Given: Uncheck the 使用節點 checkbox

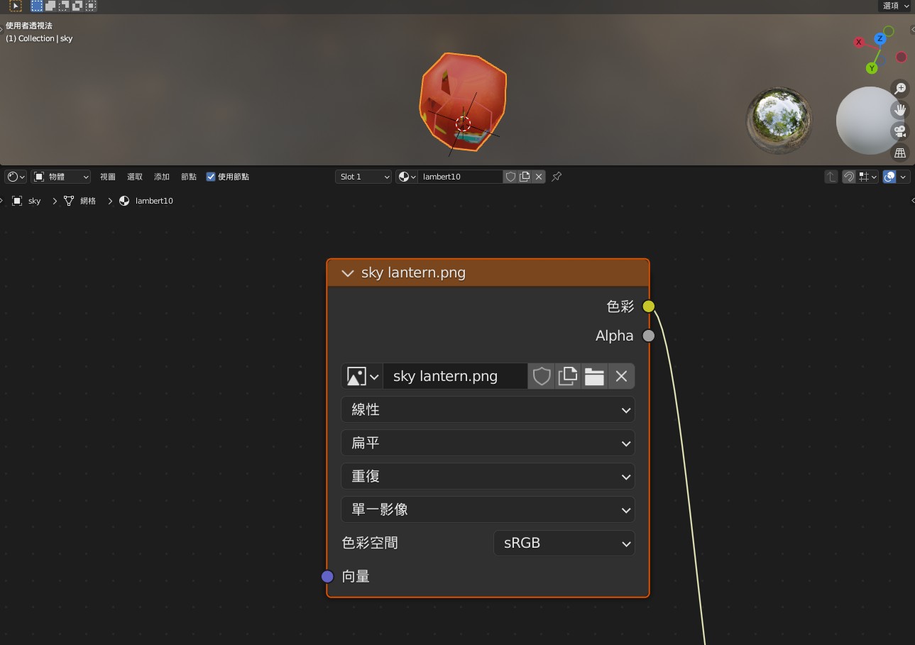Looking at the screenshot, I should pos(211,177).
